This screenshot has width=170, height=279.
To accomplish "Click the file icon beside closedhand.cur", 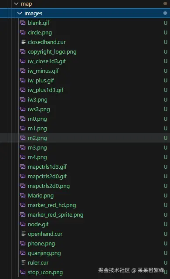I will (23, 42).
